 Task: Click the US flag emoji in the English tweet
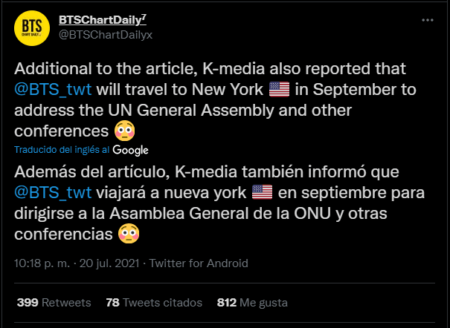[x=279, y=90]
